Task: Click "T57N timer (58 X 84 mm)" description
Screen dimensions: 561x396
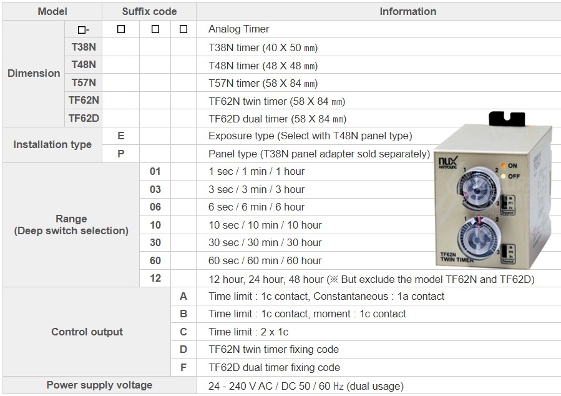Action: (x=263, y=84)
